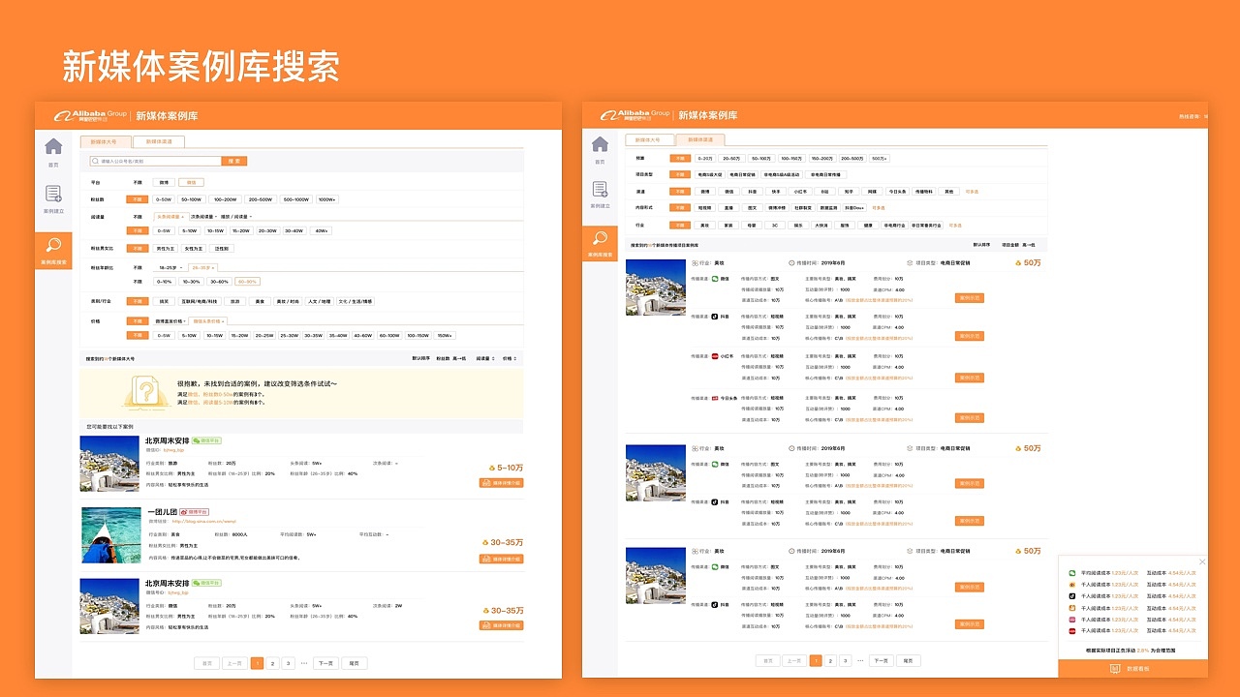Select 60~90% age ratio chip

(247, 282)
